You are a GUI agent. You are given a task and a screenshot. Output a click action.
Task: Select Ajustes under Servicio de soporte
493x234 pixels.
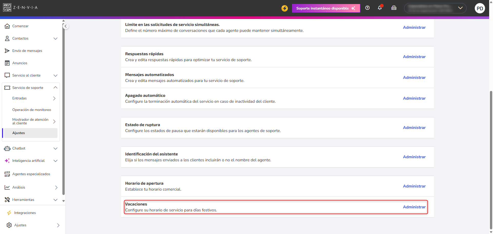coord(31,133)
